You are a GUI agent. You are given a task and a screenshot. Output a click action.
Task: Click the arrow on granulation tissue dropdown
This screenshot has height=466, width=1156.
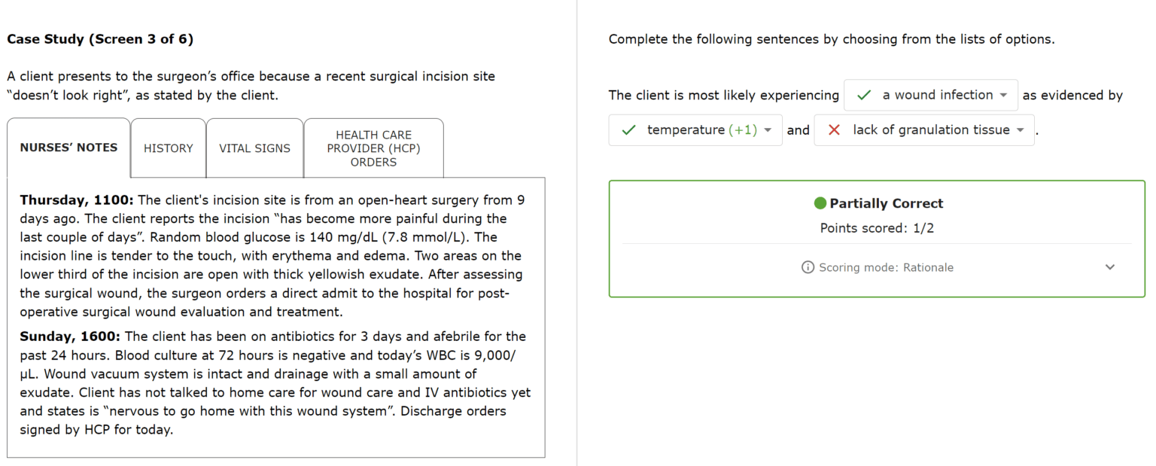coord(1022,129)
